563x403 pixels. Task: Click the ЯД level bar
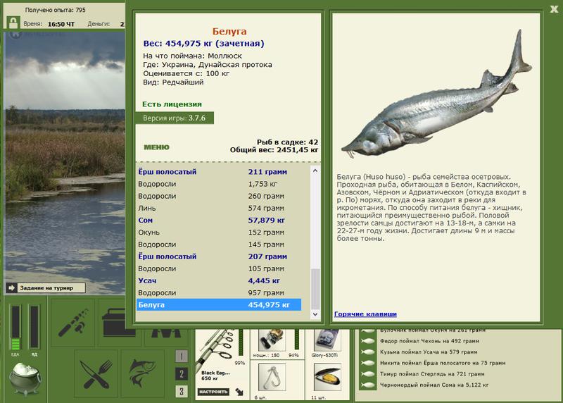click(34, 327)
